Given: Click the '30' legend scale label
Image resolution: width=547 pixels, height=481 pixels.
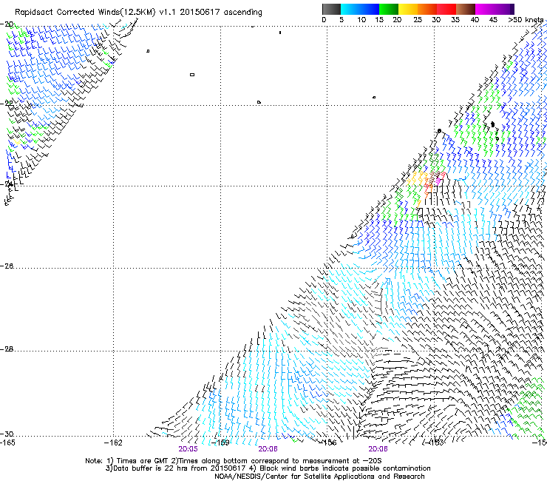Looking at the screenshot, I should point(436,20).
